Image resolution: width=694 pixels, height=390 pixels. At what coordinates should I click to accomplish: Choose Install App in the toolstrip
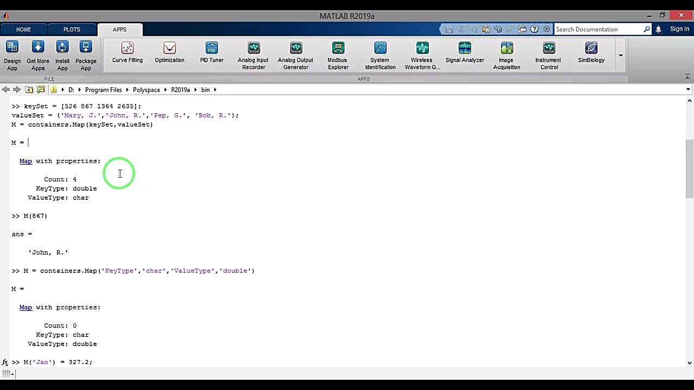[x=62, y=56]
